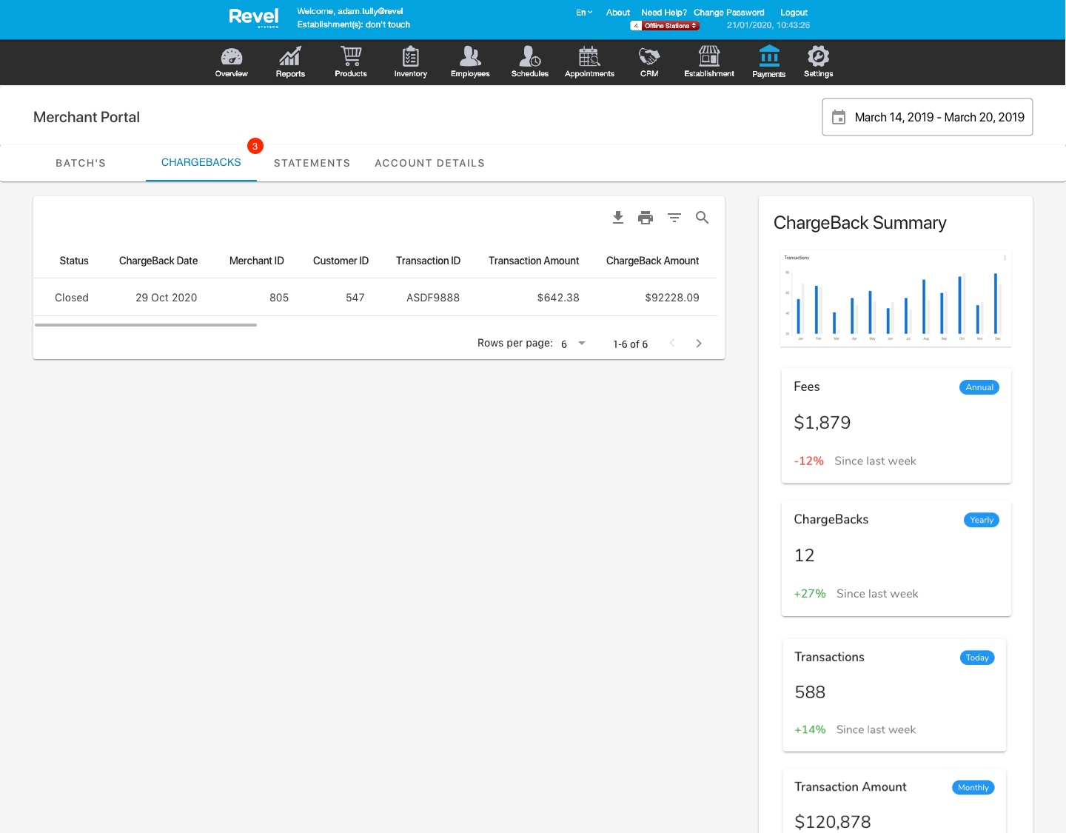1066x833 pixels.
Task: Go to the Schedules module
Action: pos(530,62)
